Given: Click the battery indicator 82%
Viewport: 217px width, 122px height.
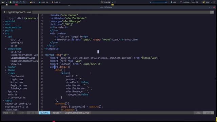Looking at the screenshot, I should coord(206,2).
